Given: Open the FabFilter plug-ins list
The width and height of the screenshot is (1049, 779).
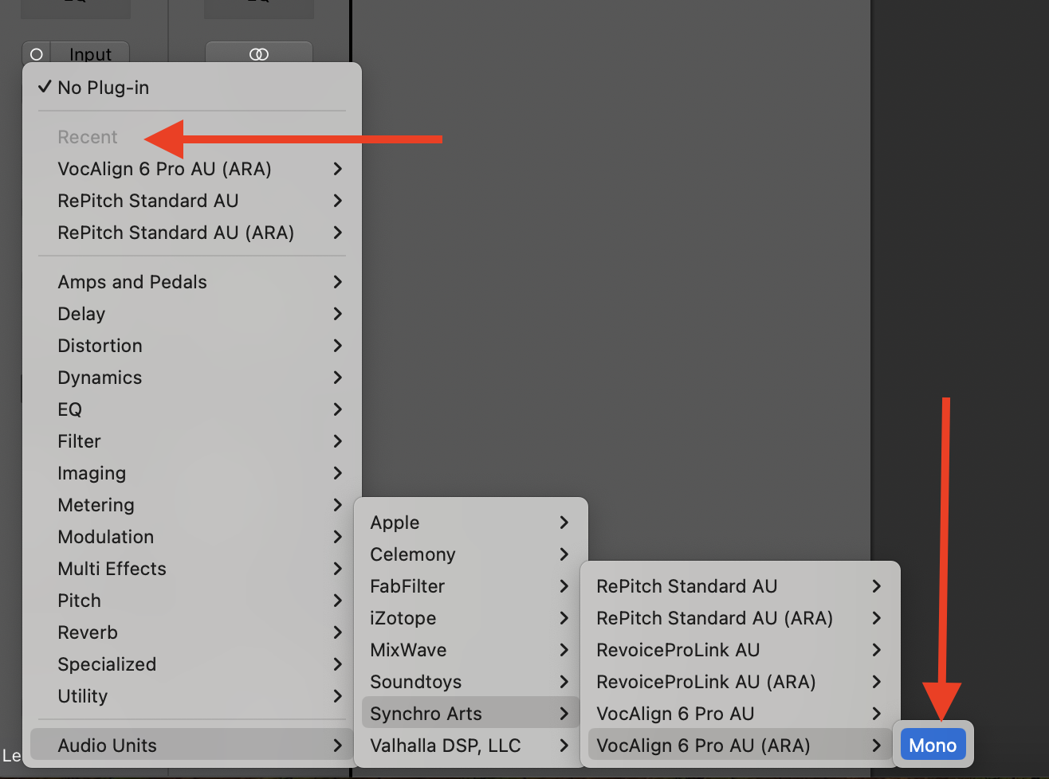Looking at the screenshot, I should click(407, 586).
